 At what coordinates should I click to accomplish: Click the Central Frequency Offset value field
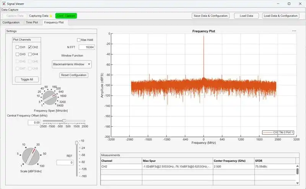pos(34,122)
